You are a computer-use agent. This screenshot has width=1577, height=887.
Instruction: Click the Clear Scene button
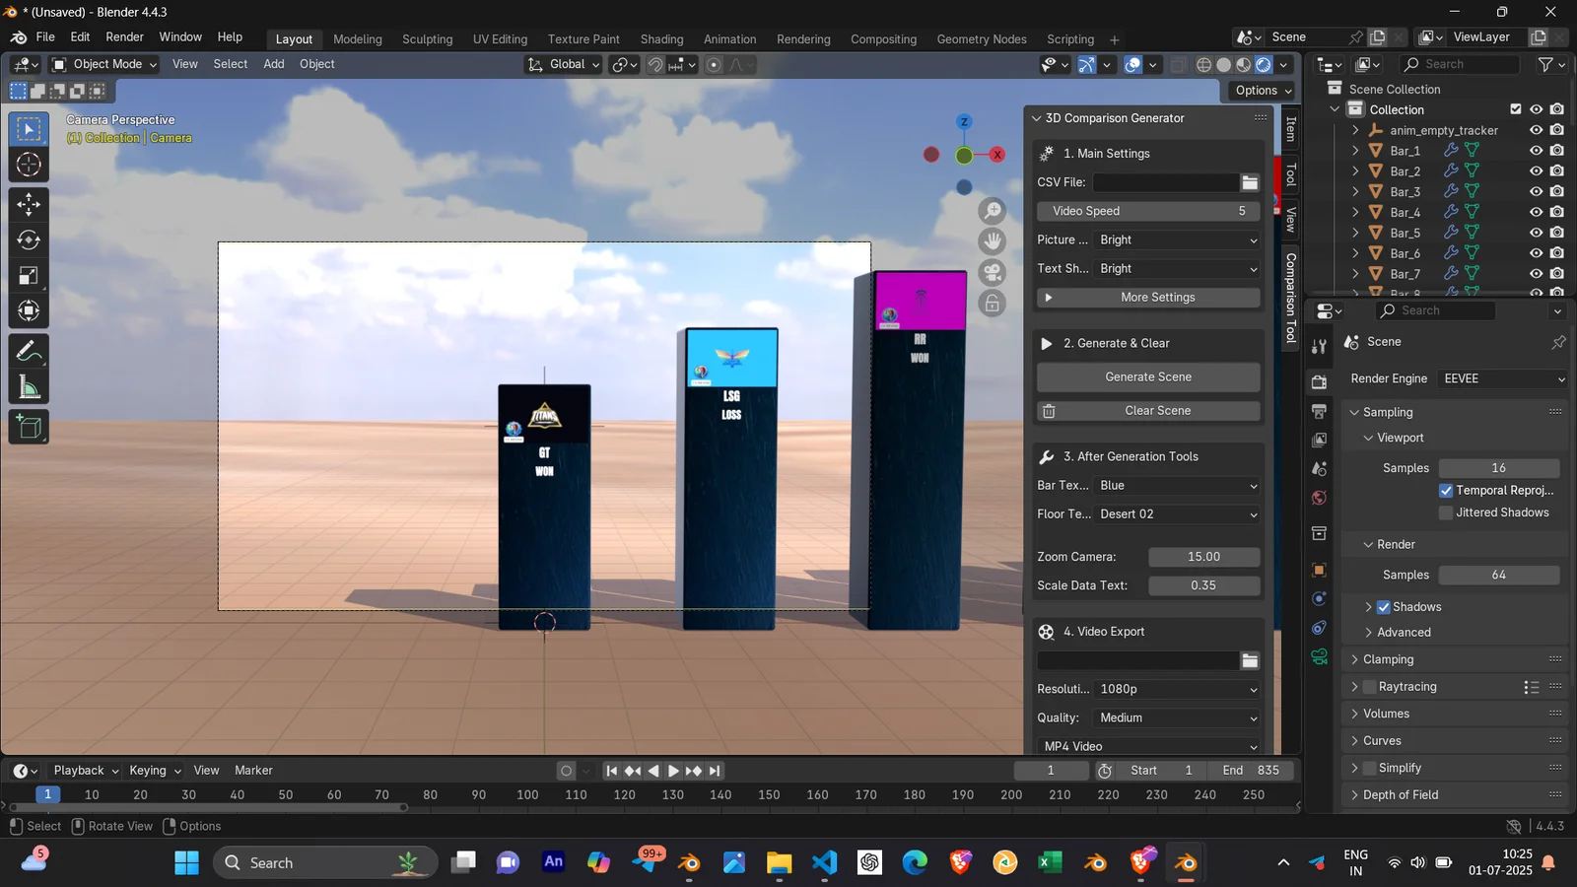[1148, 411]
